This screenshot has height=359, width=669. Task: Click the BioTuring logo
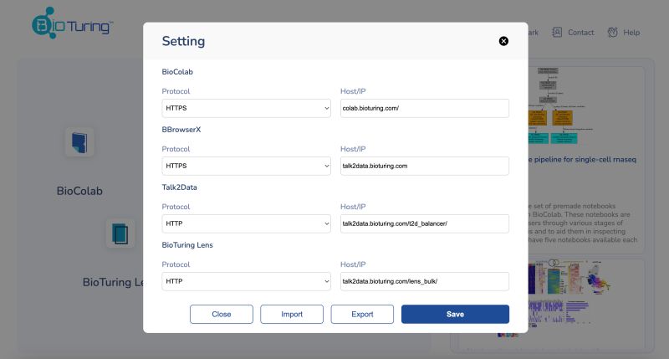point(72,23)
